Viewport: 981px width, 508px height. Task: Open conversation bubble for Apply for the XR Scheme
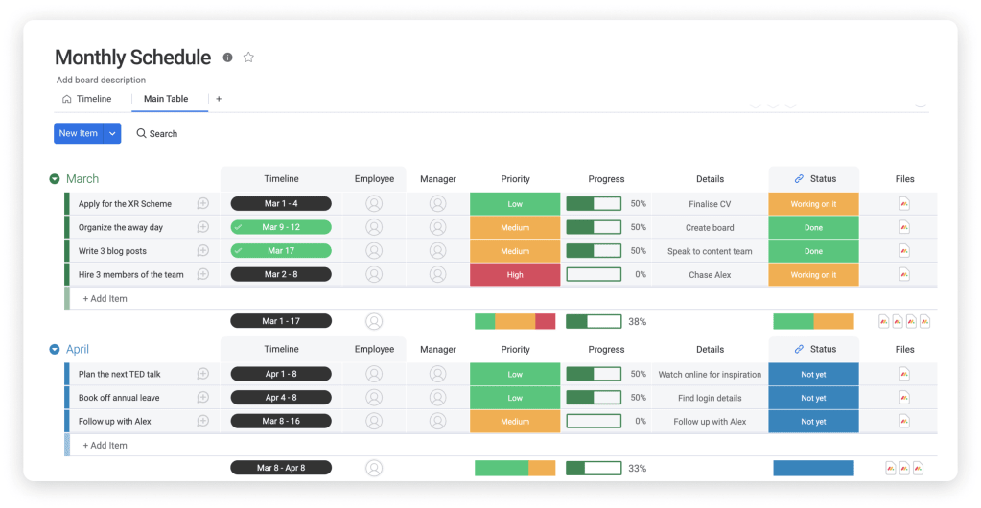point(202,204)
